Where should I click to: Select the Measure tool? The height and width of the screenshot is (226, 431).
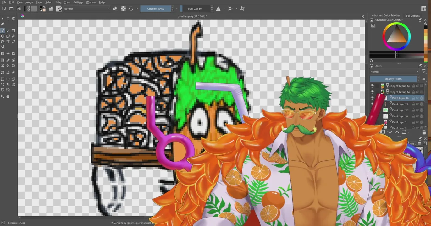click(x=8, y=73)
